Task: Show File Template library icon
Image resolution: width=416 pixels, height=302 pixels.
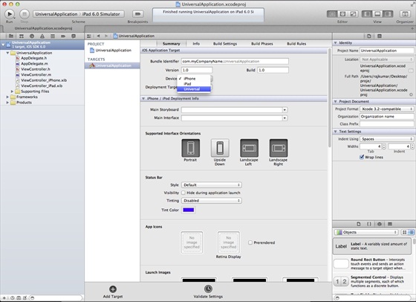Action: [x=359, y=224]
